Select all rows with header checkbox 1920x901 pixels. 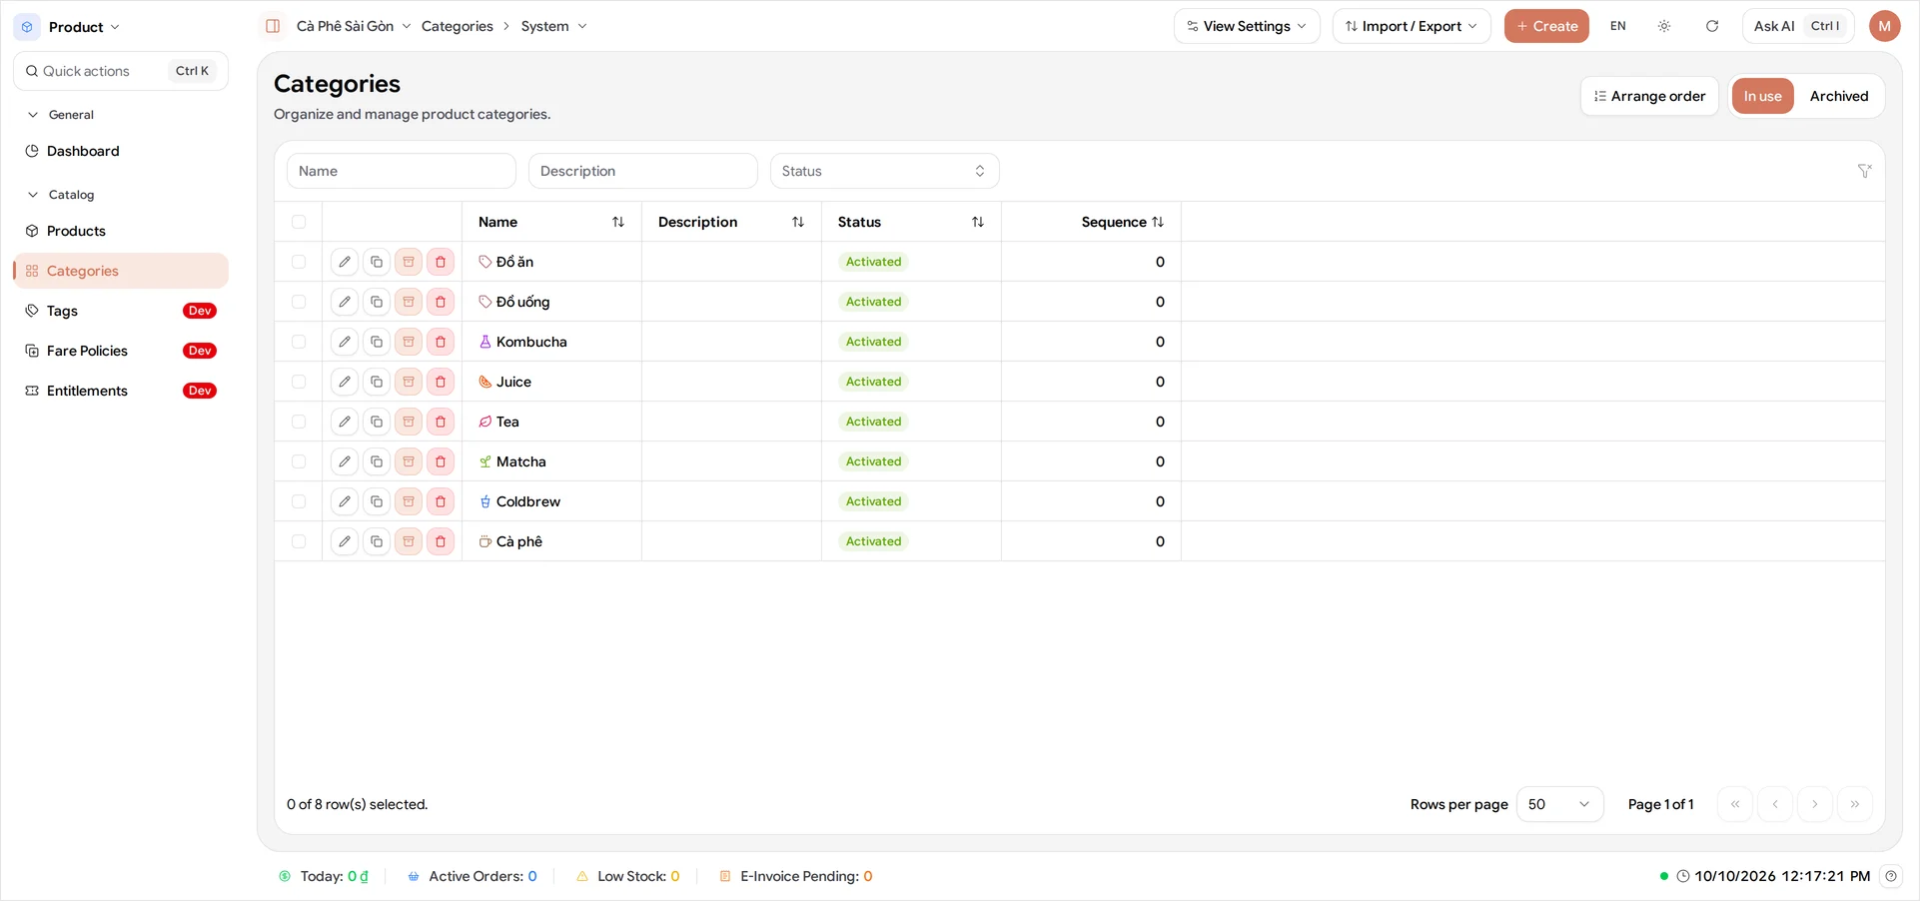coord(299,222)
